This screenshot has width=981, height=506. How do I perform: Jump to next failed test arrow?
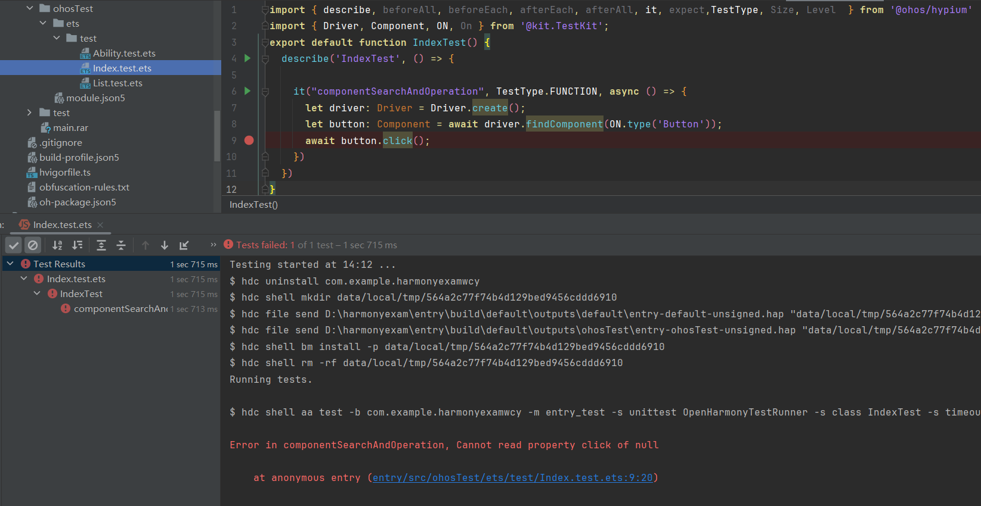tap(165, 245)
